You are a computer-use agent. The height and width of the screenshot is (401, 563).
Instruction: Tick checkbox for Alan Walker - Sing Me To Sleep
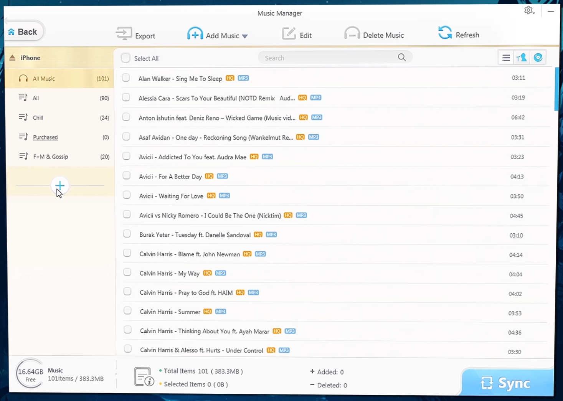(126, 78)
